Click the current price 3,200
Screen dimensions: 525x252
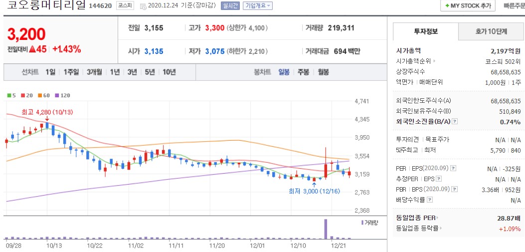26,34
